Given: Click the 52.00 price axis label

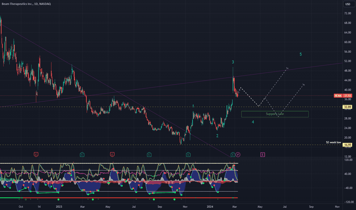Looking at the screenshot, I should coord(348,61).
